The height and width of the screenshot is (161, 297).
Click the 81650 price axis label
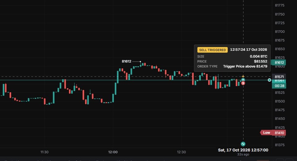280,49
